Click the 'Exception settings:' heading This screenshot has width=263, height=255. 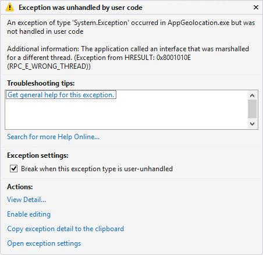click(38, 155)
